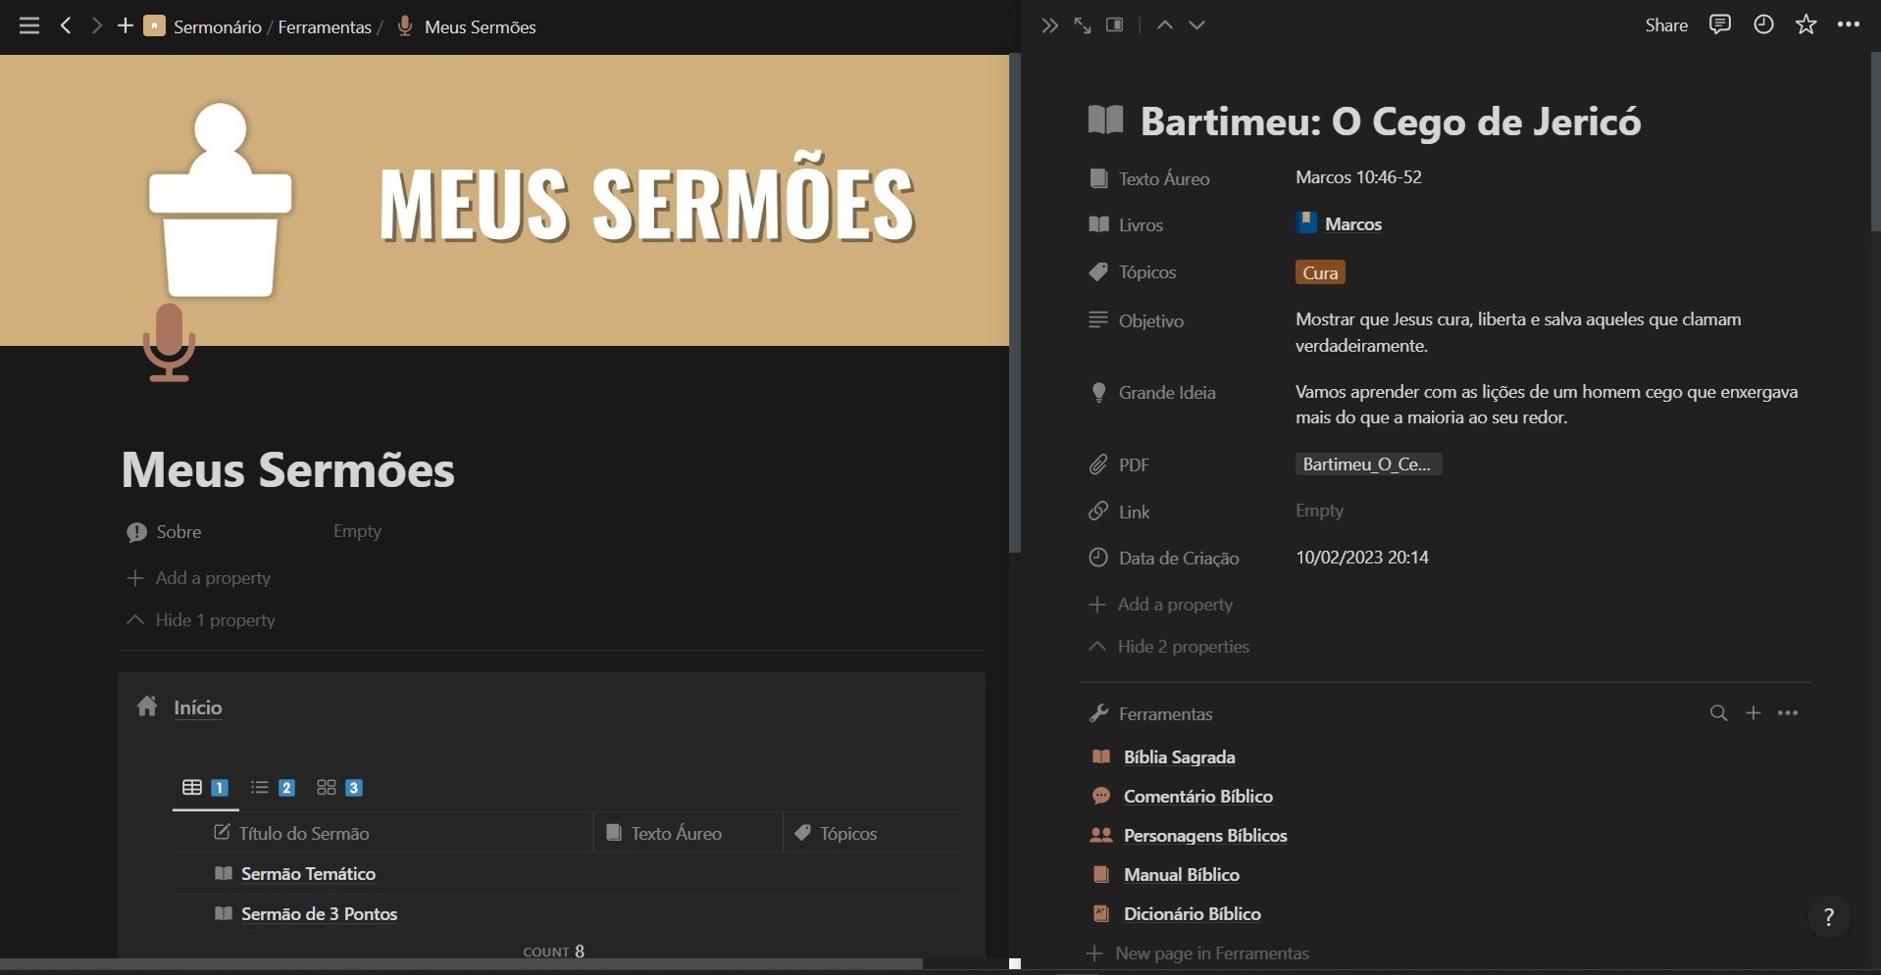Open the Início link
This screenshot has height=975, width=1881.
(198, 707)
